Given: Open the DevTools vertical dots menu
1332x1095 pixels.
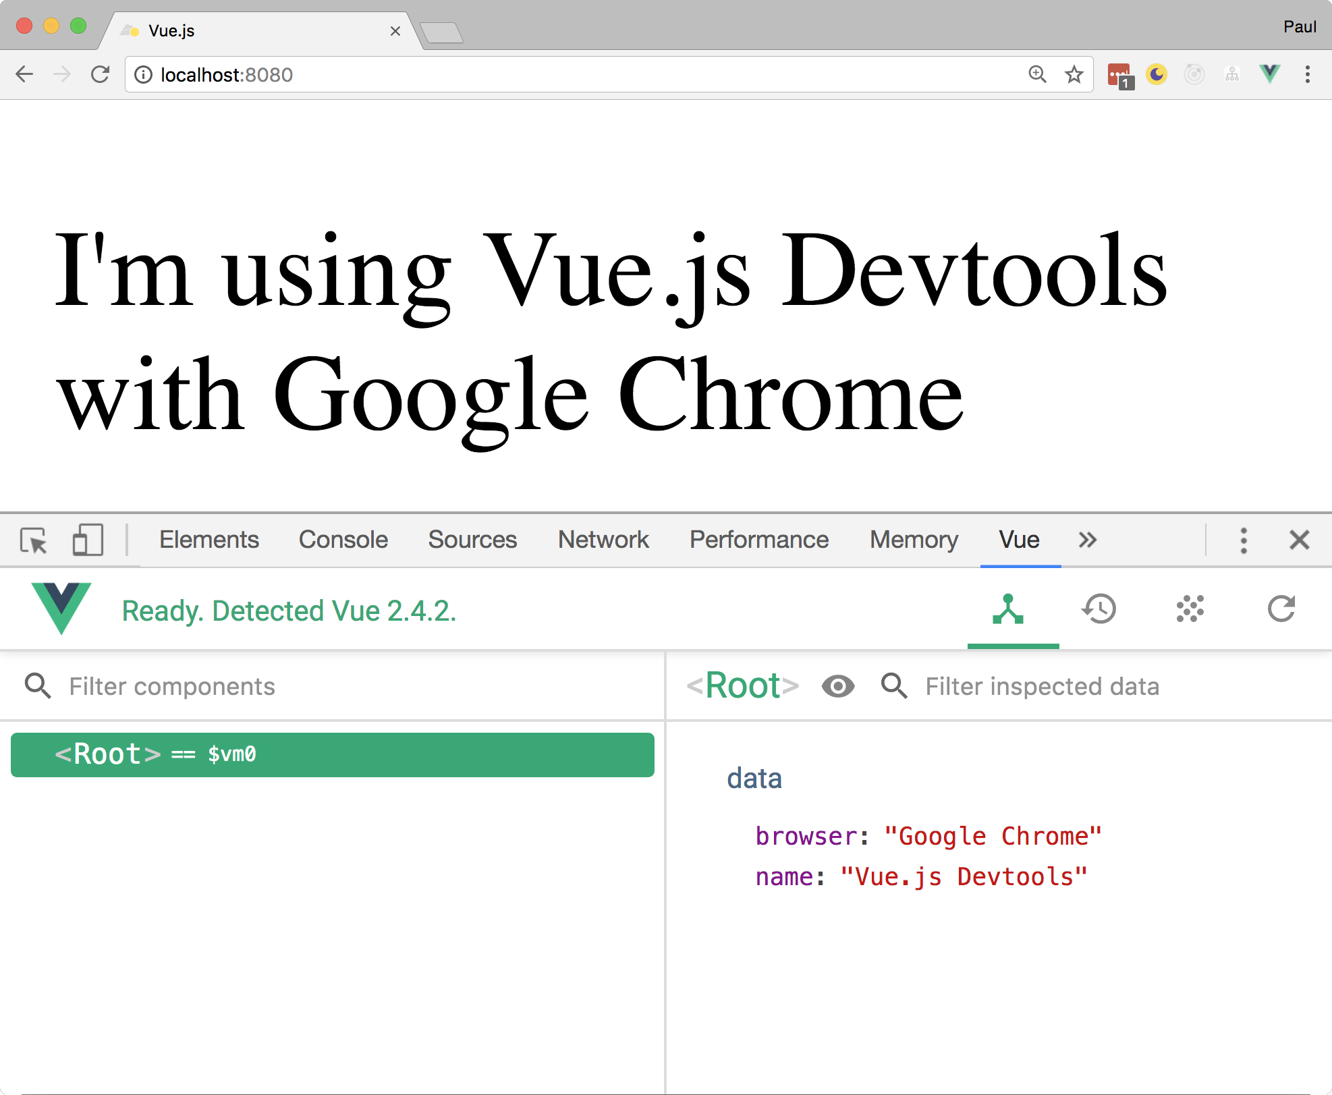Looking at the screenshot, I should point(1244,540).
